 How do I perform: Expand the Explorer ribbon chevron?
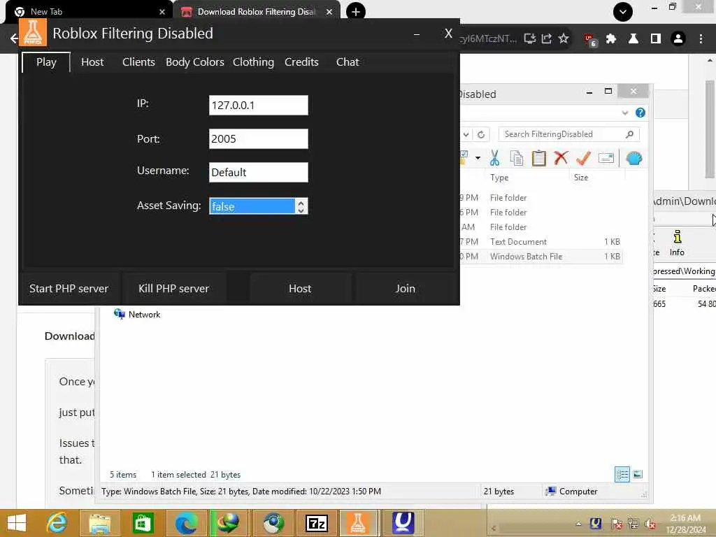624,113
